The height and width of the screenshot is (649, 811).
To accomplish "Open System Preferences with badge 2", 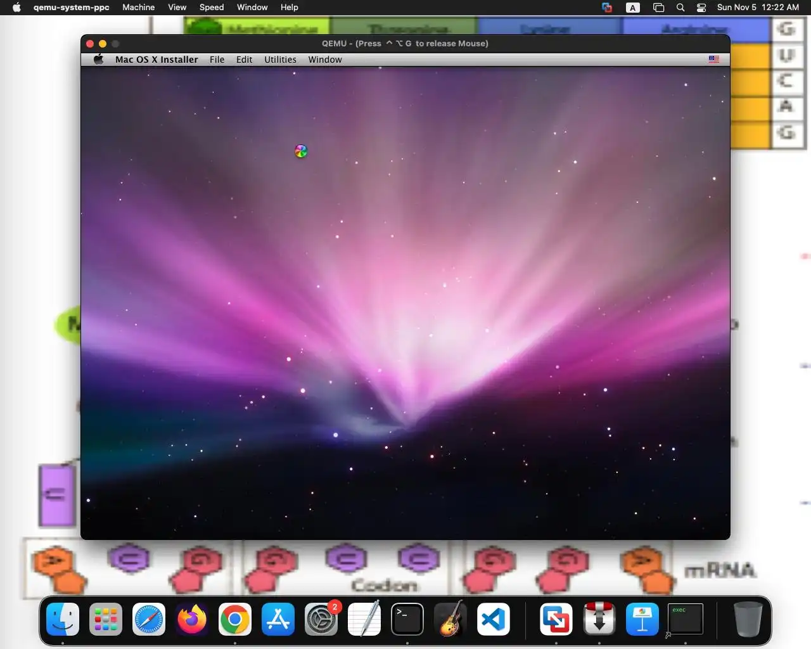I will [x=321, y=619].
